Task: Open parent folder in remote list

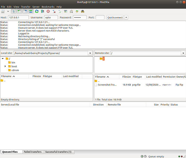Action: coord(97,81)
